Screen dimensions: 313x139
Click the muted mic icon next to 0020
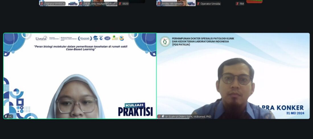[x=120, y=4]
